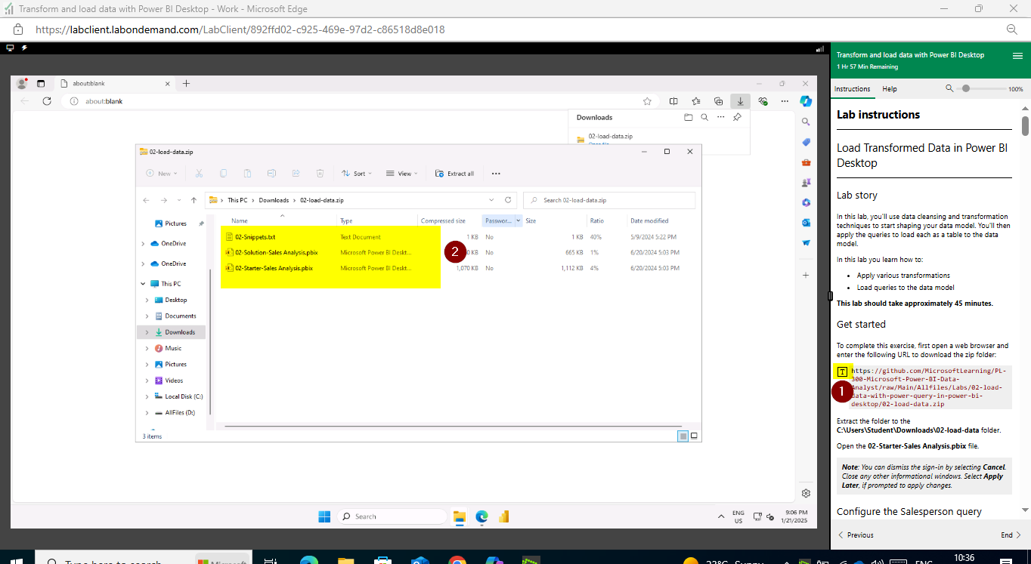The image size is (1031, 564).
Task: Collapse This PC in navigation tree
Action: (x=144, y=284)
